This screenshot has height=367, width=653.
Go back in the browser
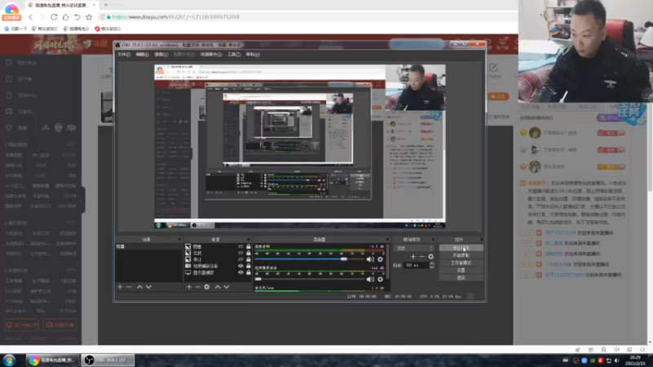tap(30, 17)
